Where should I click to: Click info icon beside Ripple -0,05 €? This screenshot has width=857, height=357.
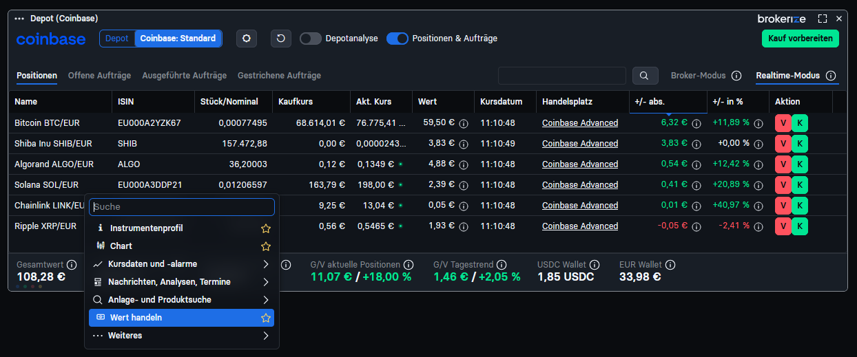click(696, 226)
